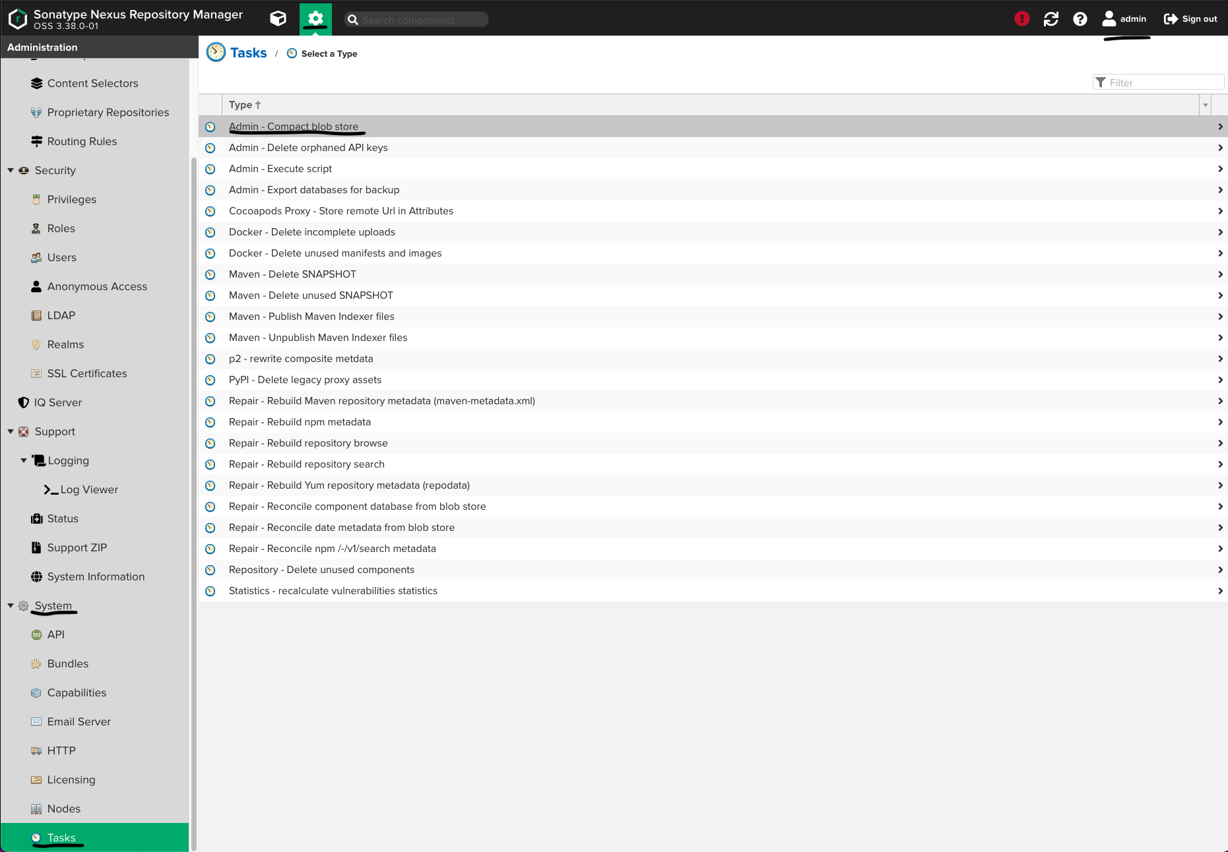Viewport: 1228px width, 852px height.
Task: Select Repair - Rebuild repository browse
Action: pyautogui.click(x=713, y=443)
